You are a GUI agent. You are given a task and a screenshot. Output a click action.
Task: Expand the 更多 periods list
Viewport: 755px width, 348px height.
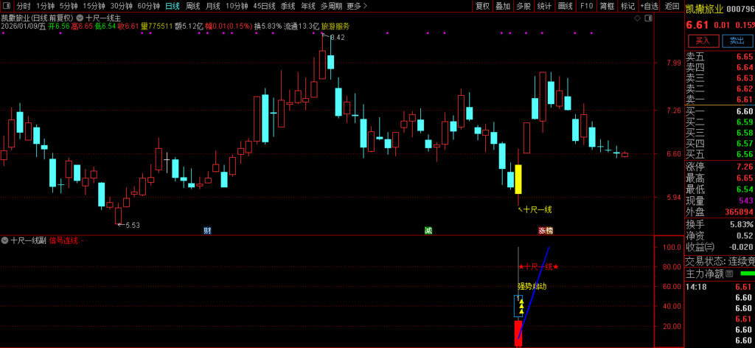click(357, 6)
